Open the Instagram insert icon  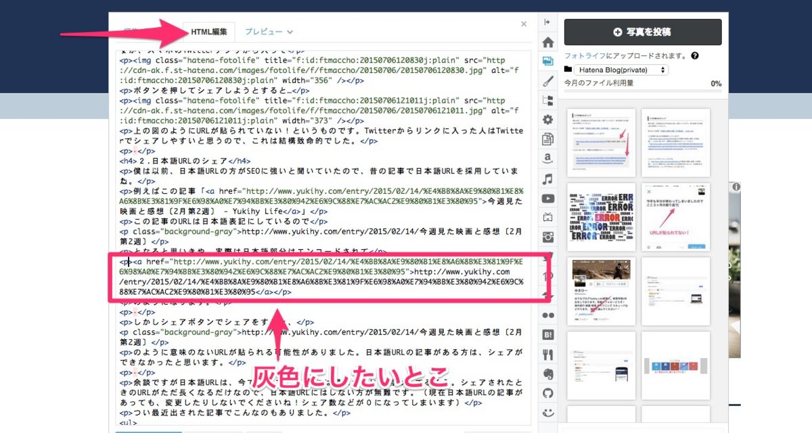coord(548,237)
